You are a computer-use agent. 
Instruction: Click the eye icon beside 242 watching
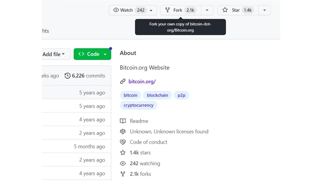(x=123, y=163)
